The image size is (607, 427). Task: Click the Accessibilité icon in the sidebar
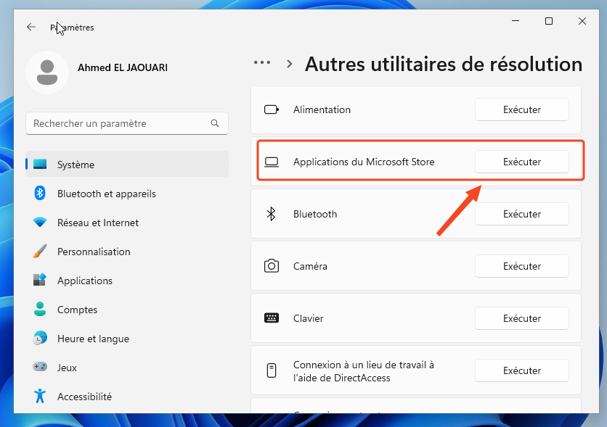click(40, 397)
